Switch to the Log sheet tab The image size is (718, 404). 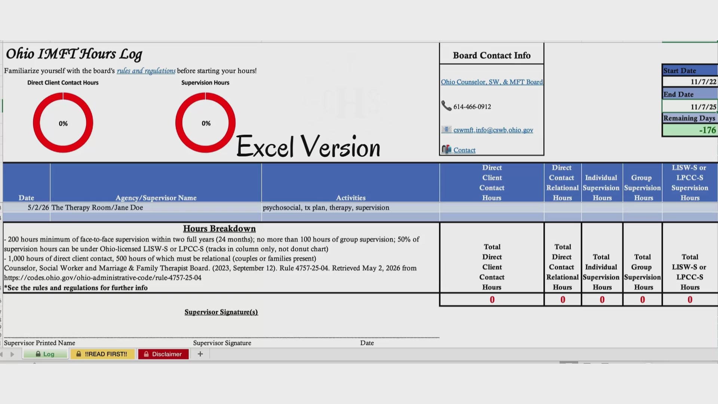tap(45, 354)
